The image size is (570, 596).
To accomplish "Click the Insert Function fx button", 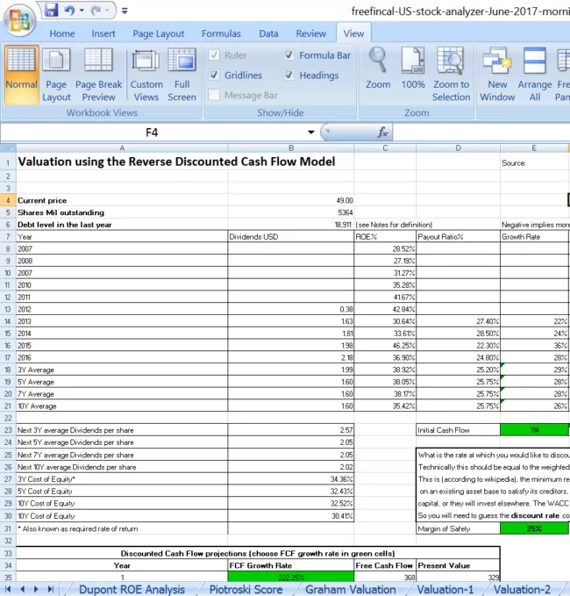I will coord(382,133).
